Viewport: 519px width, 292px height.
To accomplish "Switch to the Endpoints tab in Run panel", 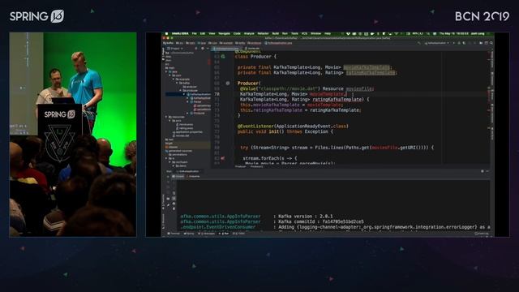I will point(194,177).
